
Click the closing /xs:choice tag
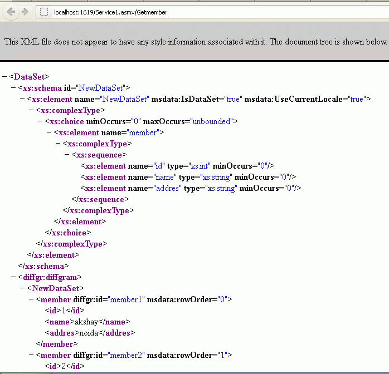click(68, 233)
